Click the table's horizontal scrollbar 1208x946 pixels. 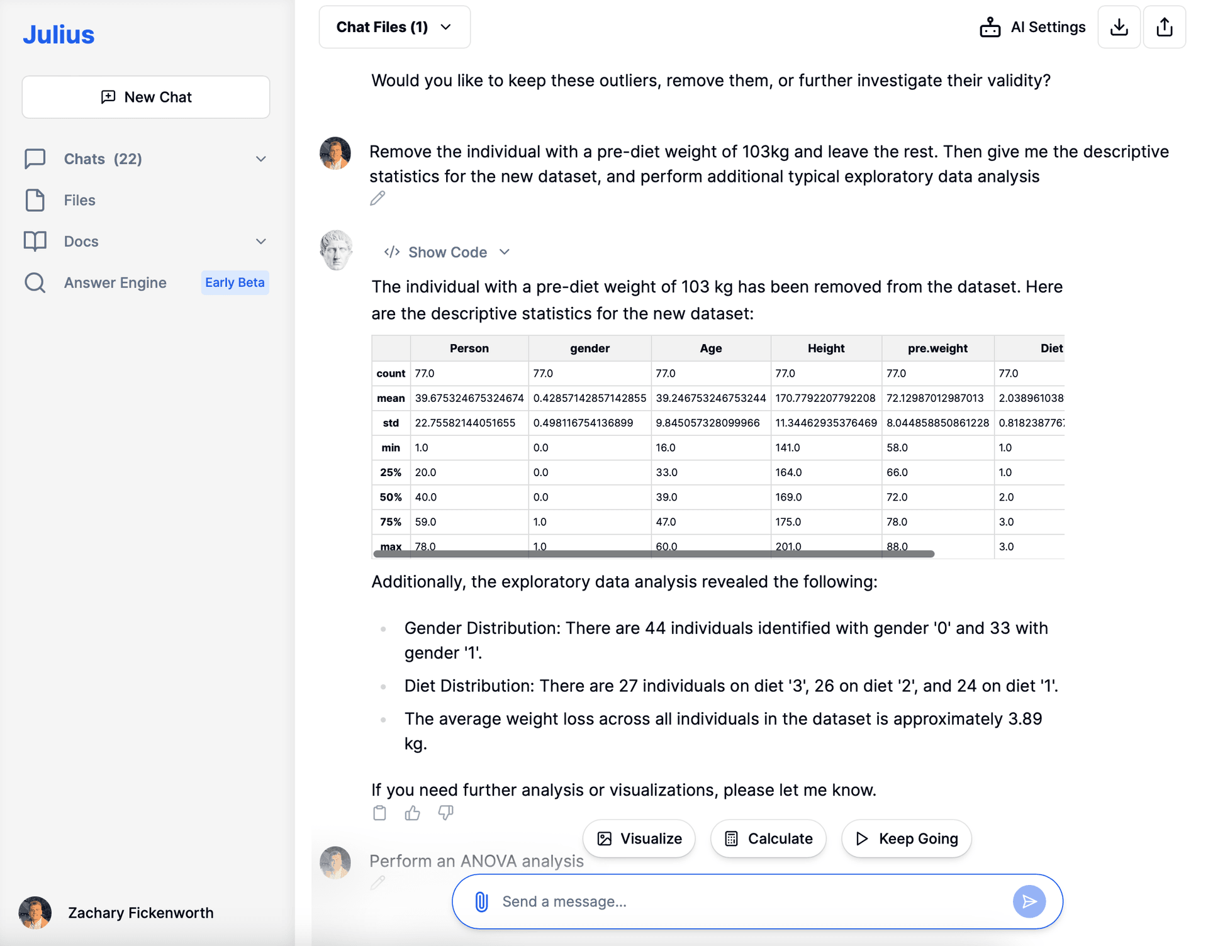[x=654, y=554]
